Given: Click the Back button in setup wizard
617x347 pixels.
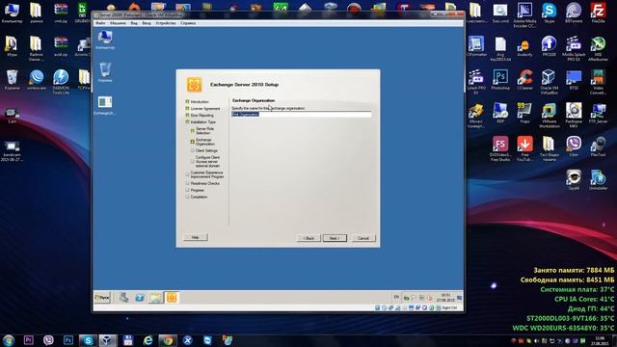Looking at the screenshot, I should pos(308,238).
